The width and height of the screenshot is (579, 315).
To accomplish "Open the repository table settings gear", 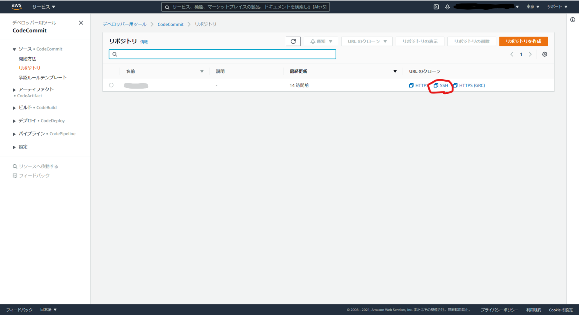I will [x=544, y=54].
